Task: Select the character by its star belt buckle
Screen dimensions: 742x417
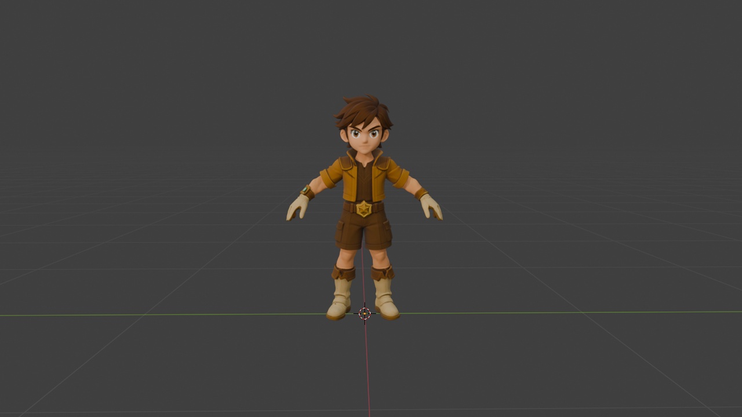Action: [x=363, y=209]
